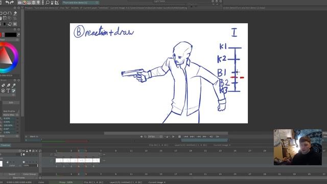The image size is (327, 184).
Task: Select the black color swatch
Action: pos(11,35)
